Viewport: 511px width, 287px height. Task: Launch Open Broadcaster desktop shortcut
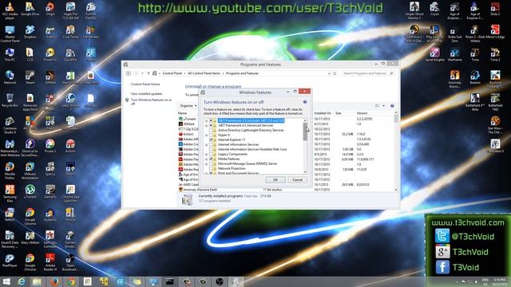tap(69, 262)
